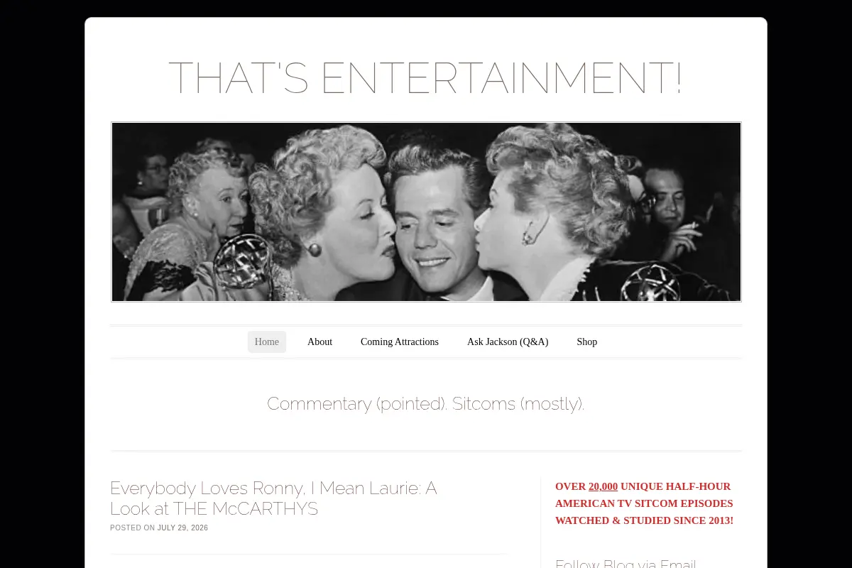Click the POSTED ON label
852x568 pixels.
point(132,528)
